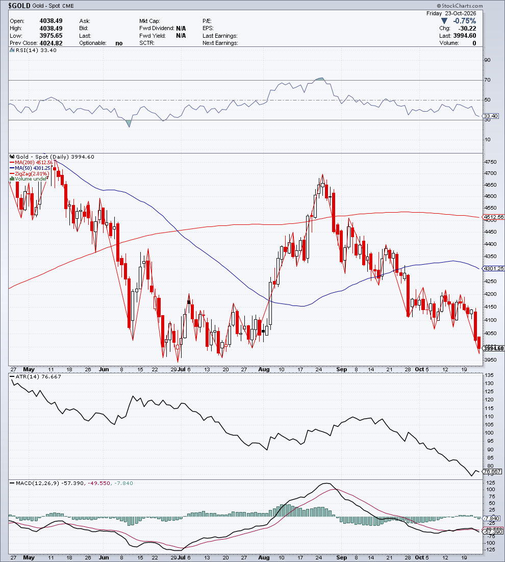Click the blue line swatch beside MA(50)
The width and height of the screenshot is (505, 562).
pyautogui.click(x=12, y=168)
